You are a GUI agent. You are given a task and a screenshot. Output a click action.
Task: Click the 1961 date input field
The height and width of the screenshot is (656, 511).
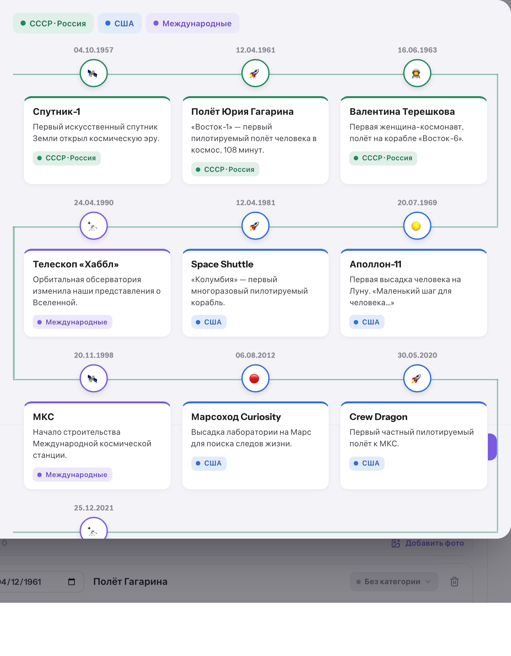point(42,582)
